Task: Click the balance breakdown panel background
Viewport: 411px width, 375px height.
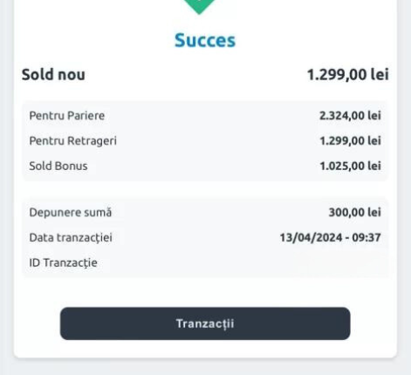Action: coord(203,141)
